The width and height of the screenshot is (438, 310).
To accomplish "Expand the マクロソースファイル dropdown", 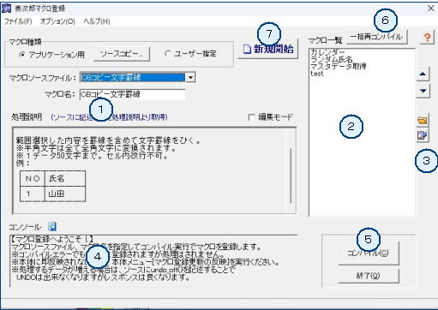I will coord(190,77).
